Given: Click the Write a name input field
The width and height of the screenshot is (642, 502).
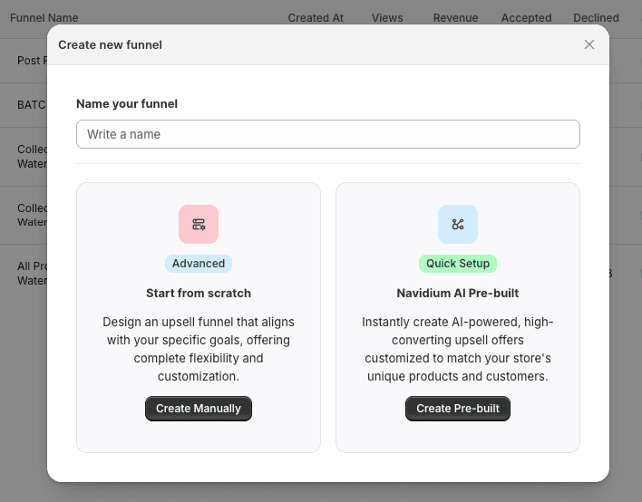Looking at the screenshot, I should (328, 134).
